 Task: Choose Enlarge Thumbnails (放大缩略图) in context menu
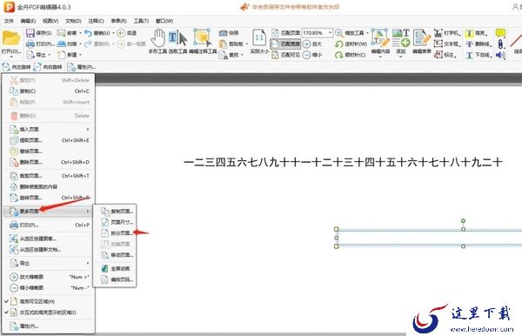click(x=49, y=277)
